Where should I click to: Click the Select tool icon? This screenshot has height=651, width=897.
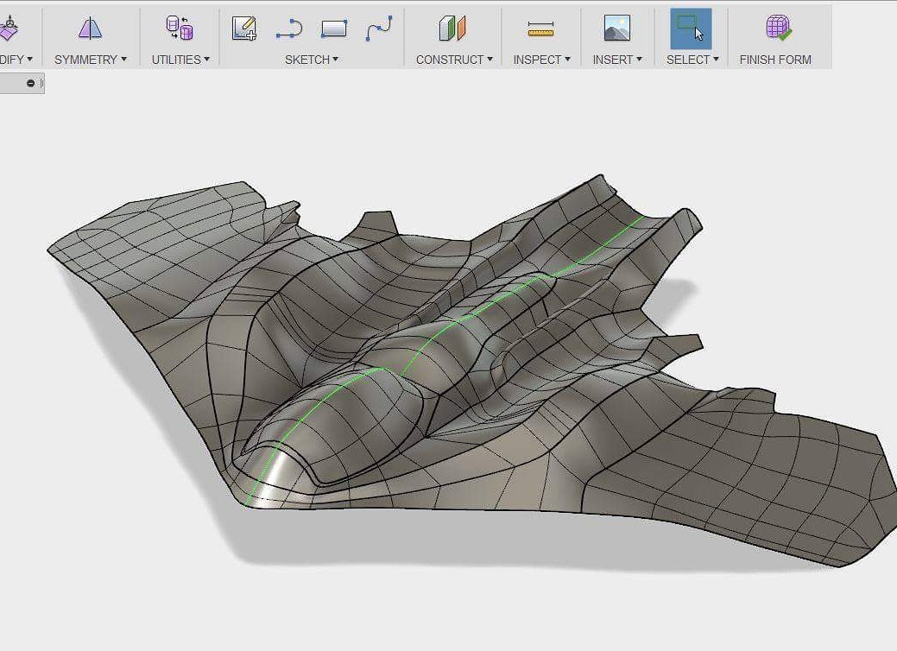[691, 28]
